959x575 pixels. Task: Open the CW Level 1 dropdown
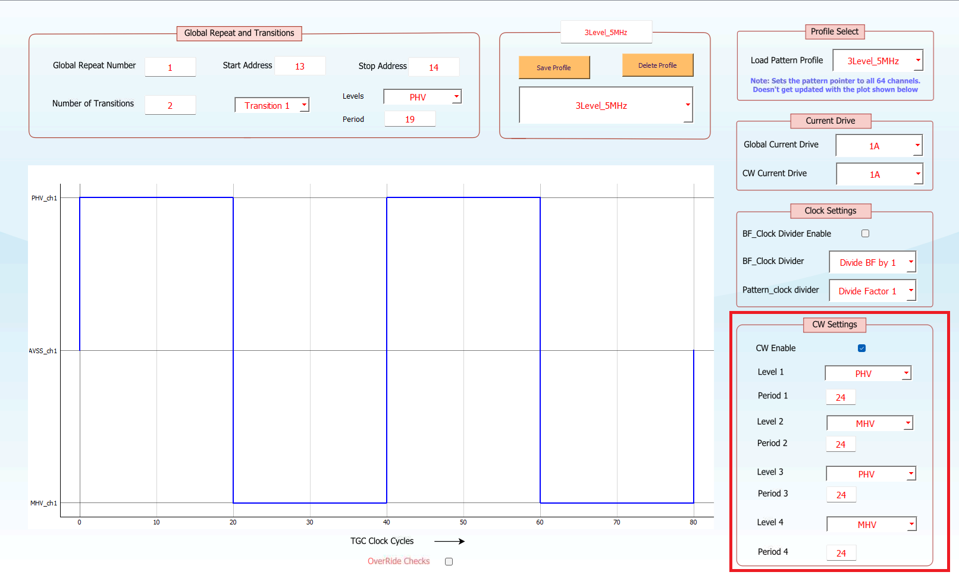point(867,373)
